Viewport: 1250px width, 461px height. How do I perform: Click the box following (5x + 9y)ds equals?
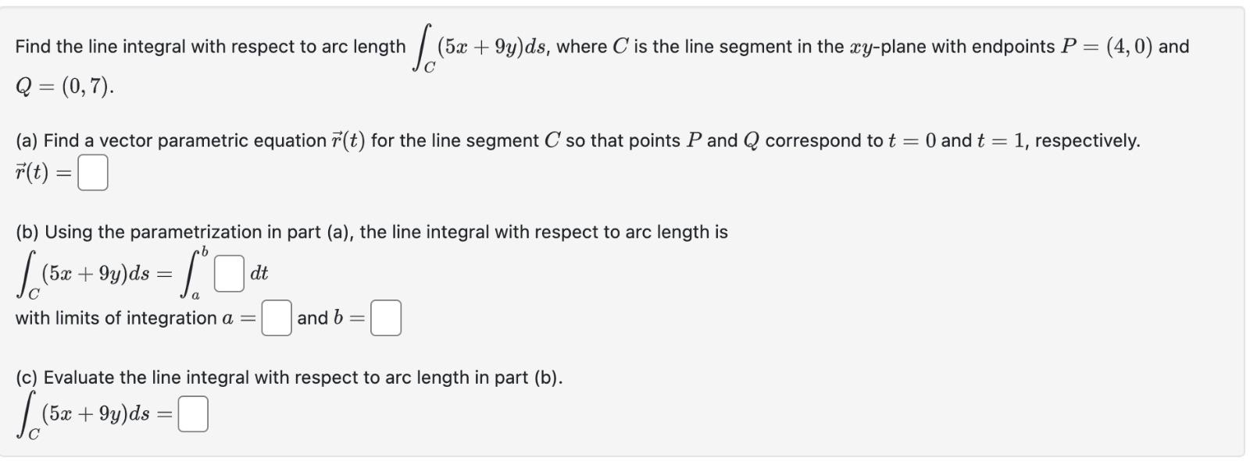coord(193,412)
